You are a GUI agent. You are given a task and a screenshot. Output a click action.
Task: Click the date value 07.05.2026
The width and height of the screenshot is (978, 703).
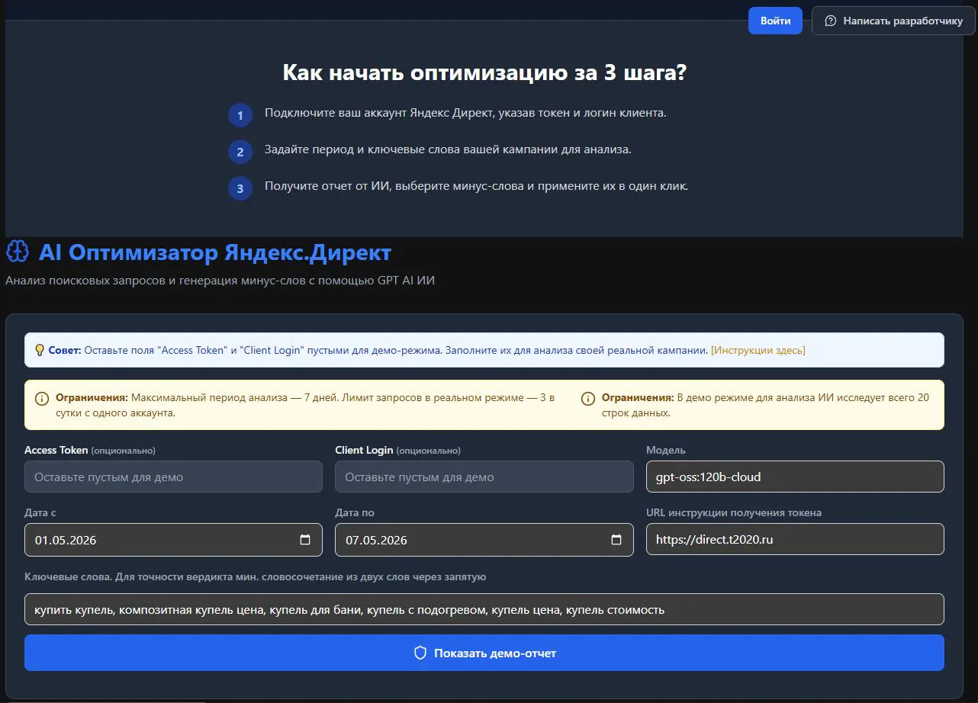click(376, 540)
